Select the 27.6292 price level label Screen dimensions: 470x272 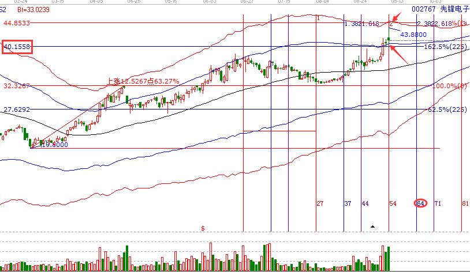[16, 109]
